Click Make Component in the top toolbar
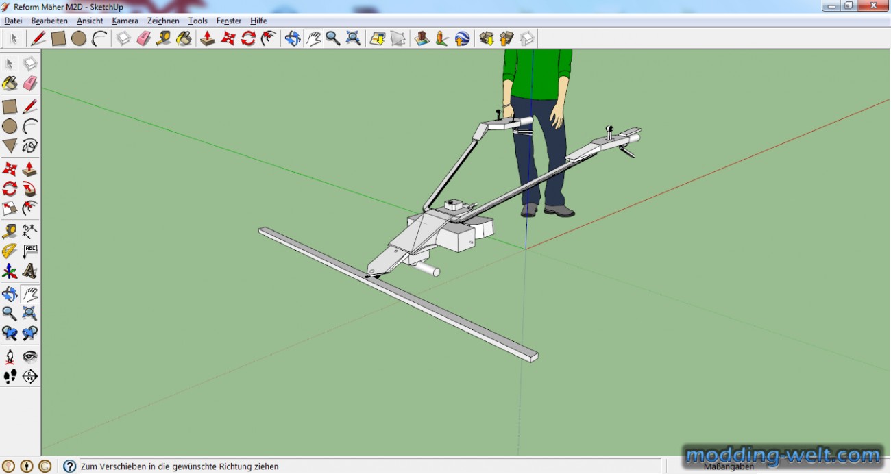The height and width of the screenshot is (474, 891). [123, 38]
